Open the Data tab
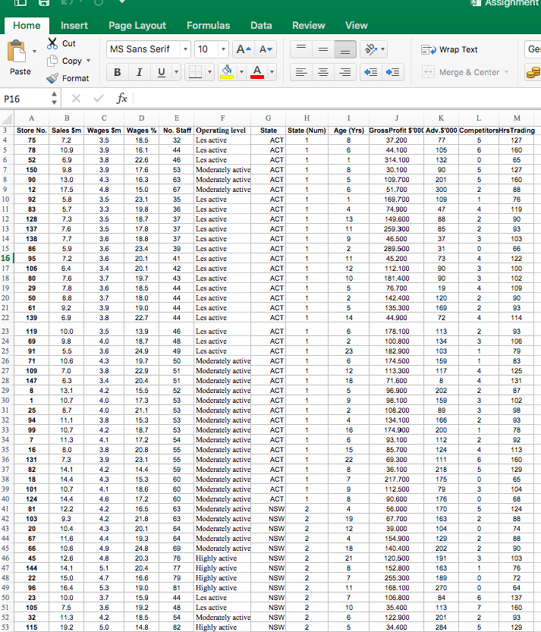 click(x=261, y=25)
